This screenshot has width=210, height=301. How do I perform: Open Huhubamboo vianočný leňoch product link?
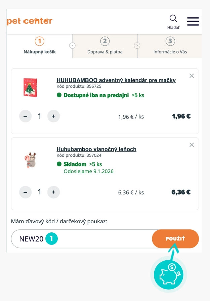click(96, 149)
